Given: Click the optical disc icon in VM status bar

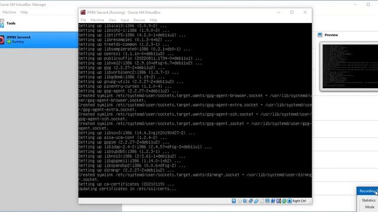Looking at the screenshot, I should point(239,201).
